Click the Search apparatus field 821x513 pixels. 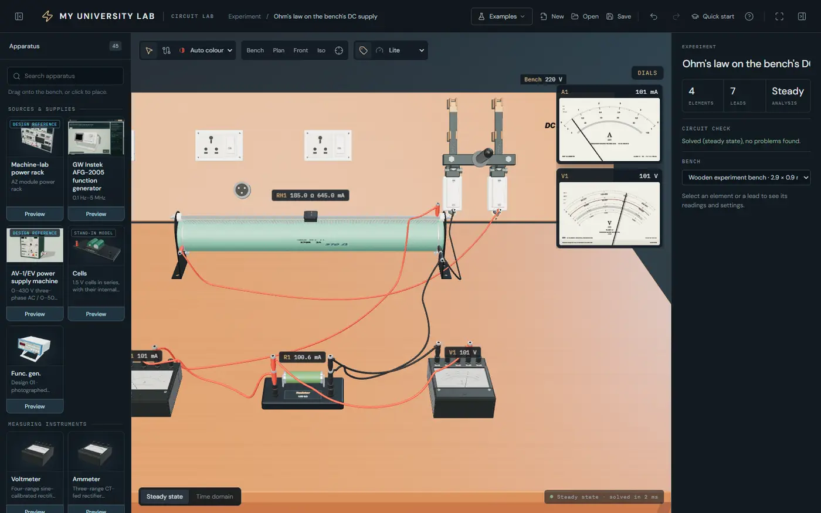(65, 76)
